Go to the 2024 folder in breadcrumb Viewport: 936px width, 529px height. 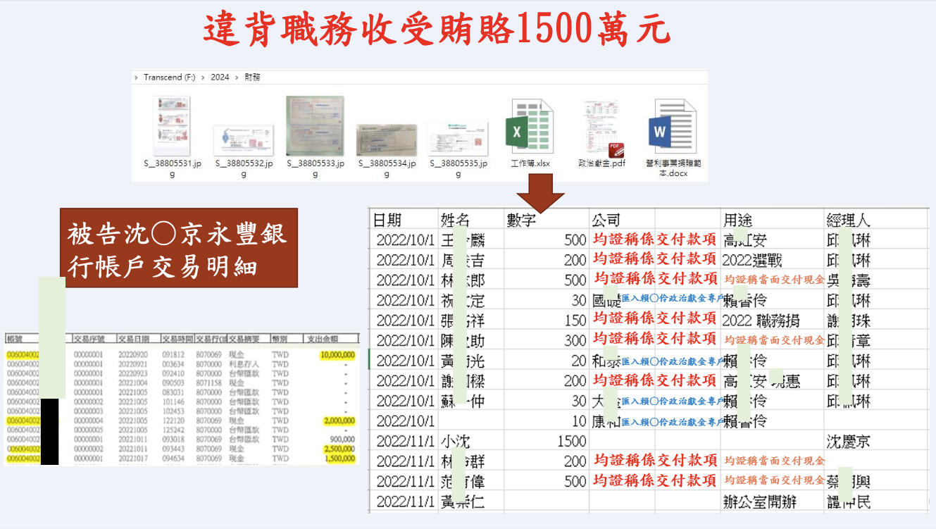pos(220,77)
